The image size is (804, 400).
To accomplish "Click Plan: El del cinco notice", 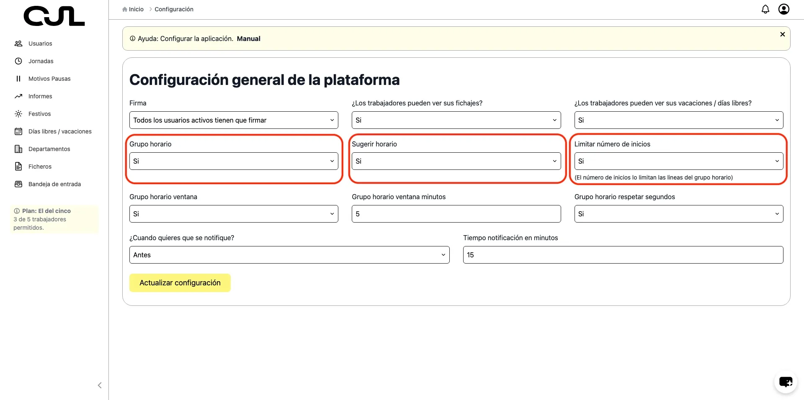I will (x=54, y=219).
